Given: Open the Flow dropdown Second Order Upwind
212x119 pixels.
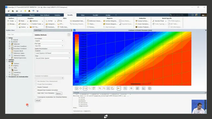Looking at the screenshot, I should [x=53, y=58].
